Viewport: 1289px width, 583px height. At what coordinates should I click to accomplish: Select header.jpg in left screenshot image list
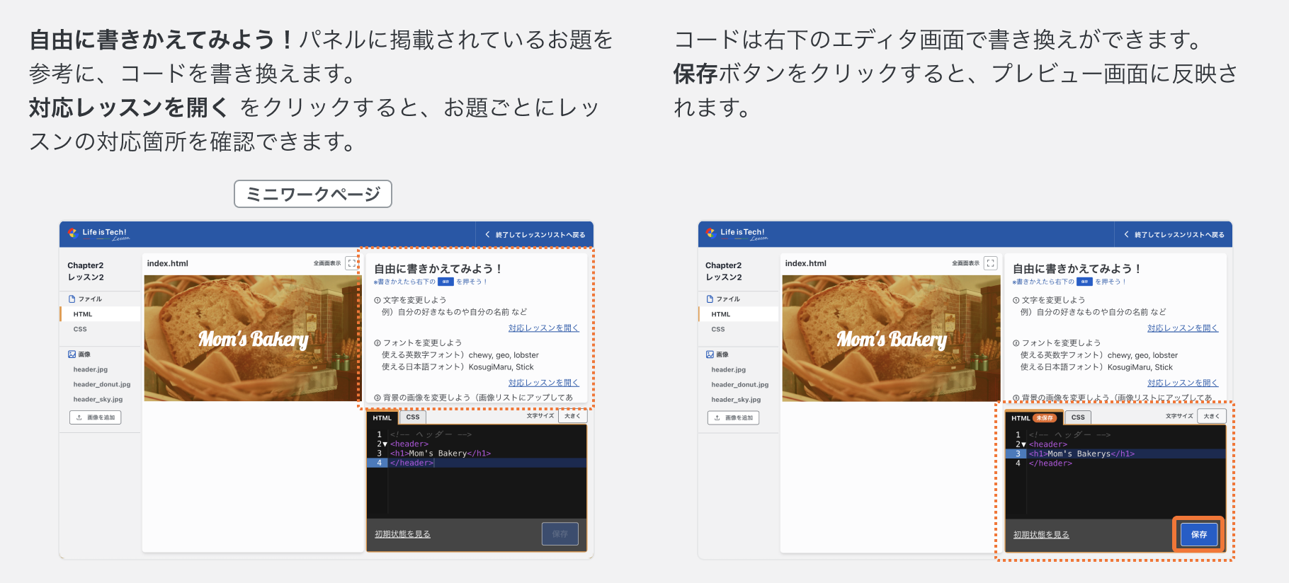91,369
